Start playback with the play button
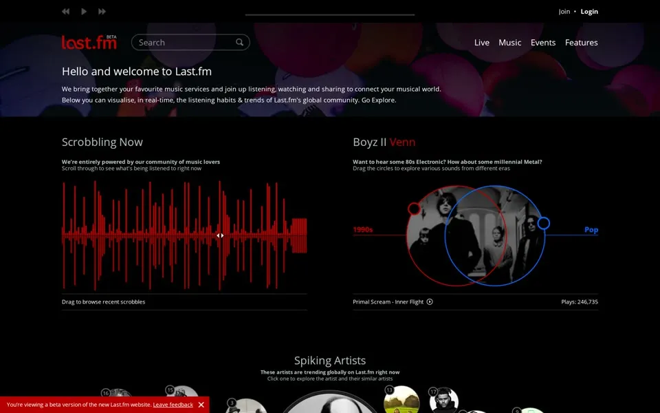The width and height of the screenshot is (660, 413). (84, 12)
